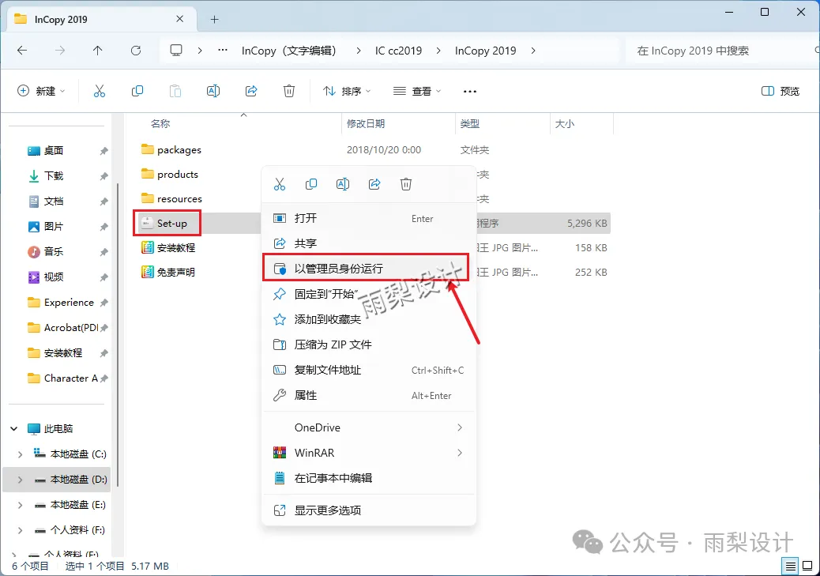Select 复制文件地址 in the context menu
The image size is (820, 576).
(369, 370)
